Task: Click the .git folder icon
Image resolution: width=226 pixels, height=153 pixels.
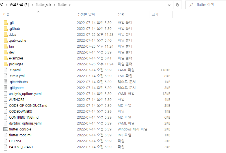Action: (x=6, y=23)
